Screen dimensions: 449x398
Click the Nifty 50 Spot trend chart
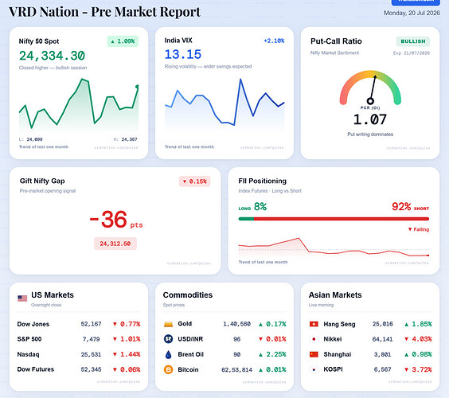pos(79,104)
